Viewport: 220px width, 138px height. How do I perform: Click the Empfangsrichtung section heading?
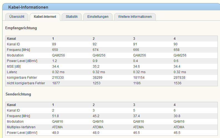pyautogui.click(x=21, y=28)
